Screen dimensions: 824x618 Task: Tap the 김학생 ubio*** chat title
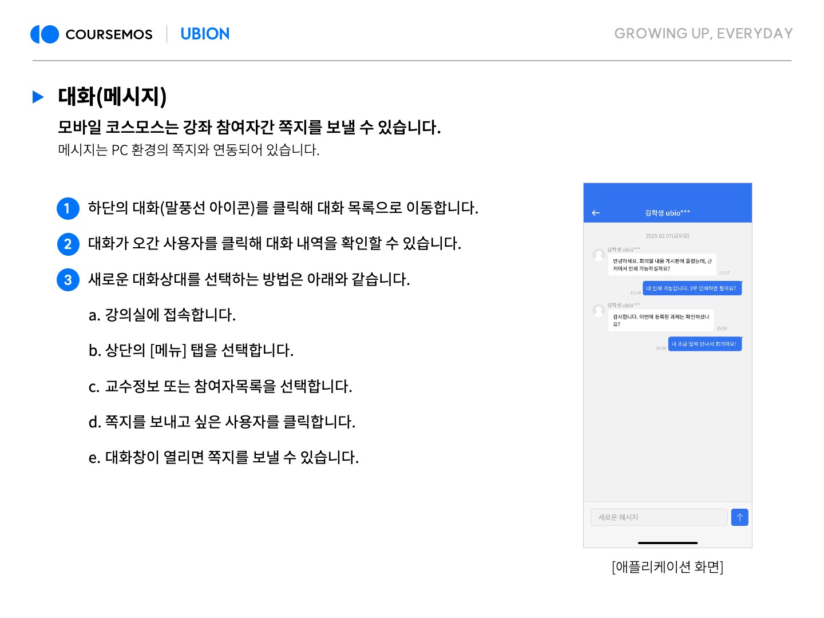click(x=667, y=213)
